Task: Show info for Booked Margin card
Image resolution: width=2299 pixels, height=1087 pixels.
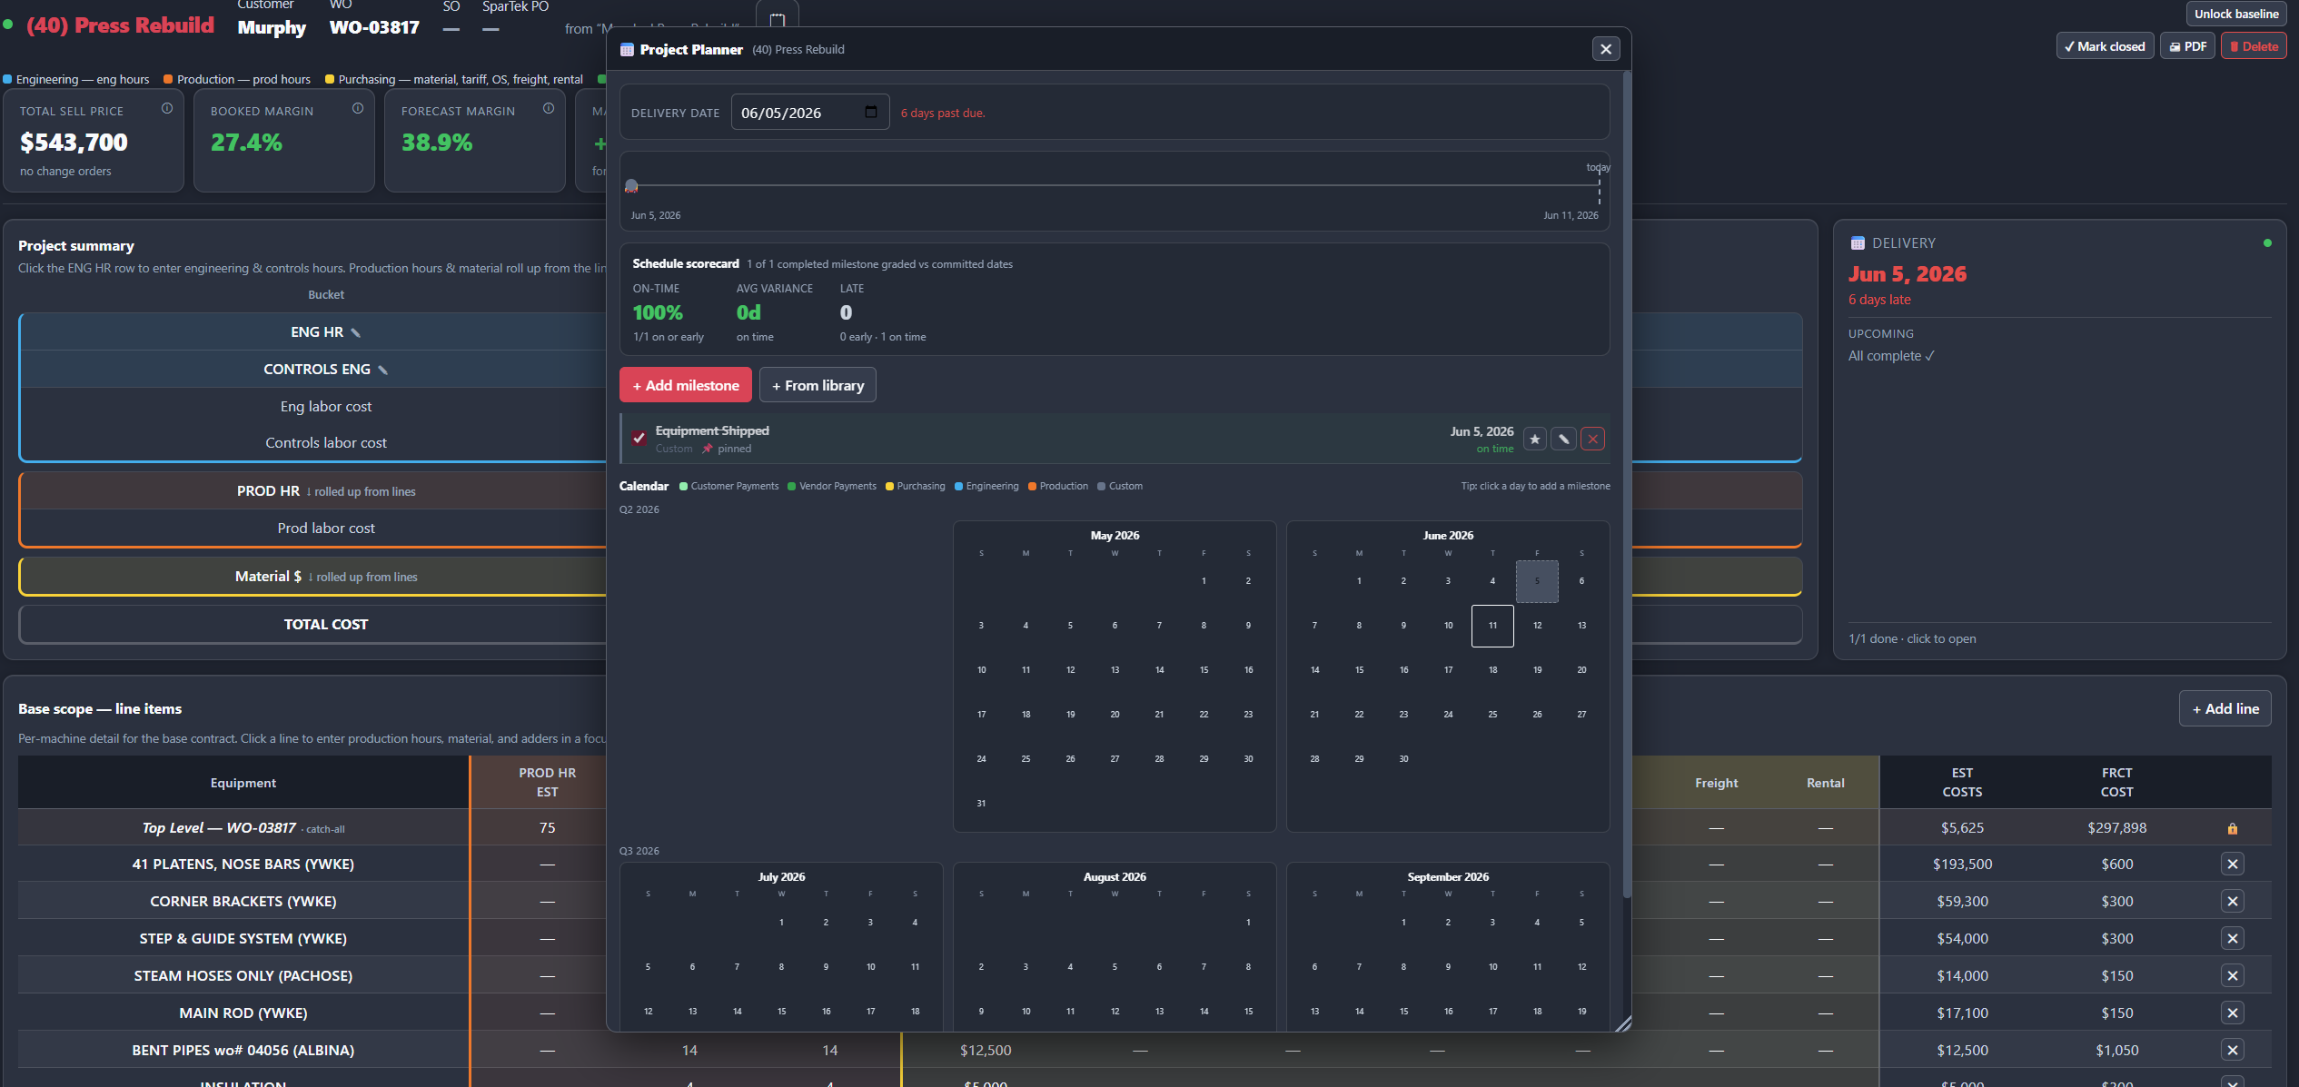Action: [358, 109]
